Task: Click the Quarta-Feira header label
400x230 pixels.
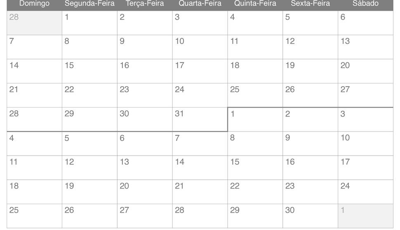Action: (200, 4)
